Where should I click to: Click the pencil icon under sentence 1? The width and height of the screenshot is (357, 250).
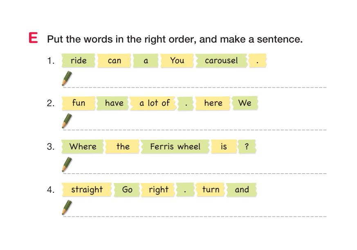(x=67, y=78)
